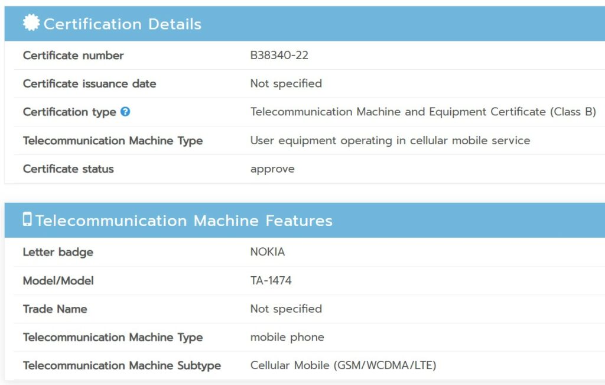Select Cellular Mobile (GSM/WCDMA/LTE) value
Screen dimensions: 605x385
point(343,365)
